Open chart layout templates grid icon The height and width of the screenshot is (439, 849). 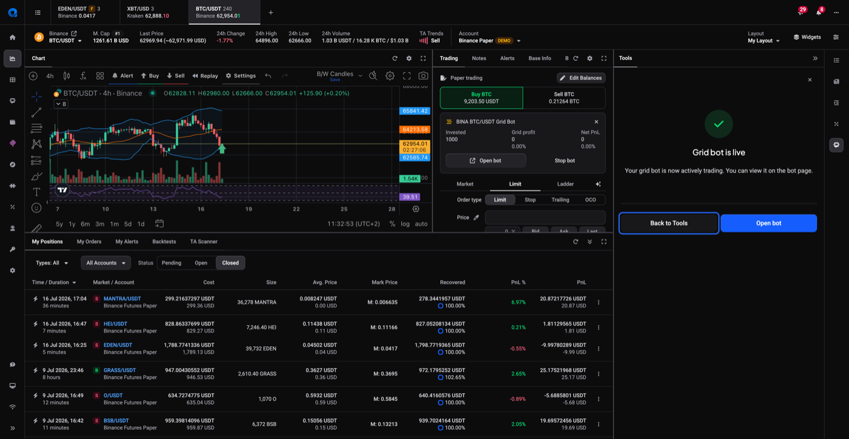pos(100,76)
